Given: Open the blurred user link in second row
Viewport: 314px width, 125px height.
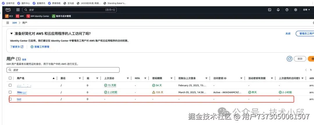Looking at the screenshot, I should (22, 92).
